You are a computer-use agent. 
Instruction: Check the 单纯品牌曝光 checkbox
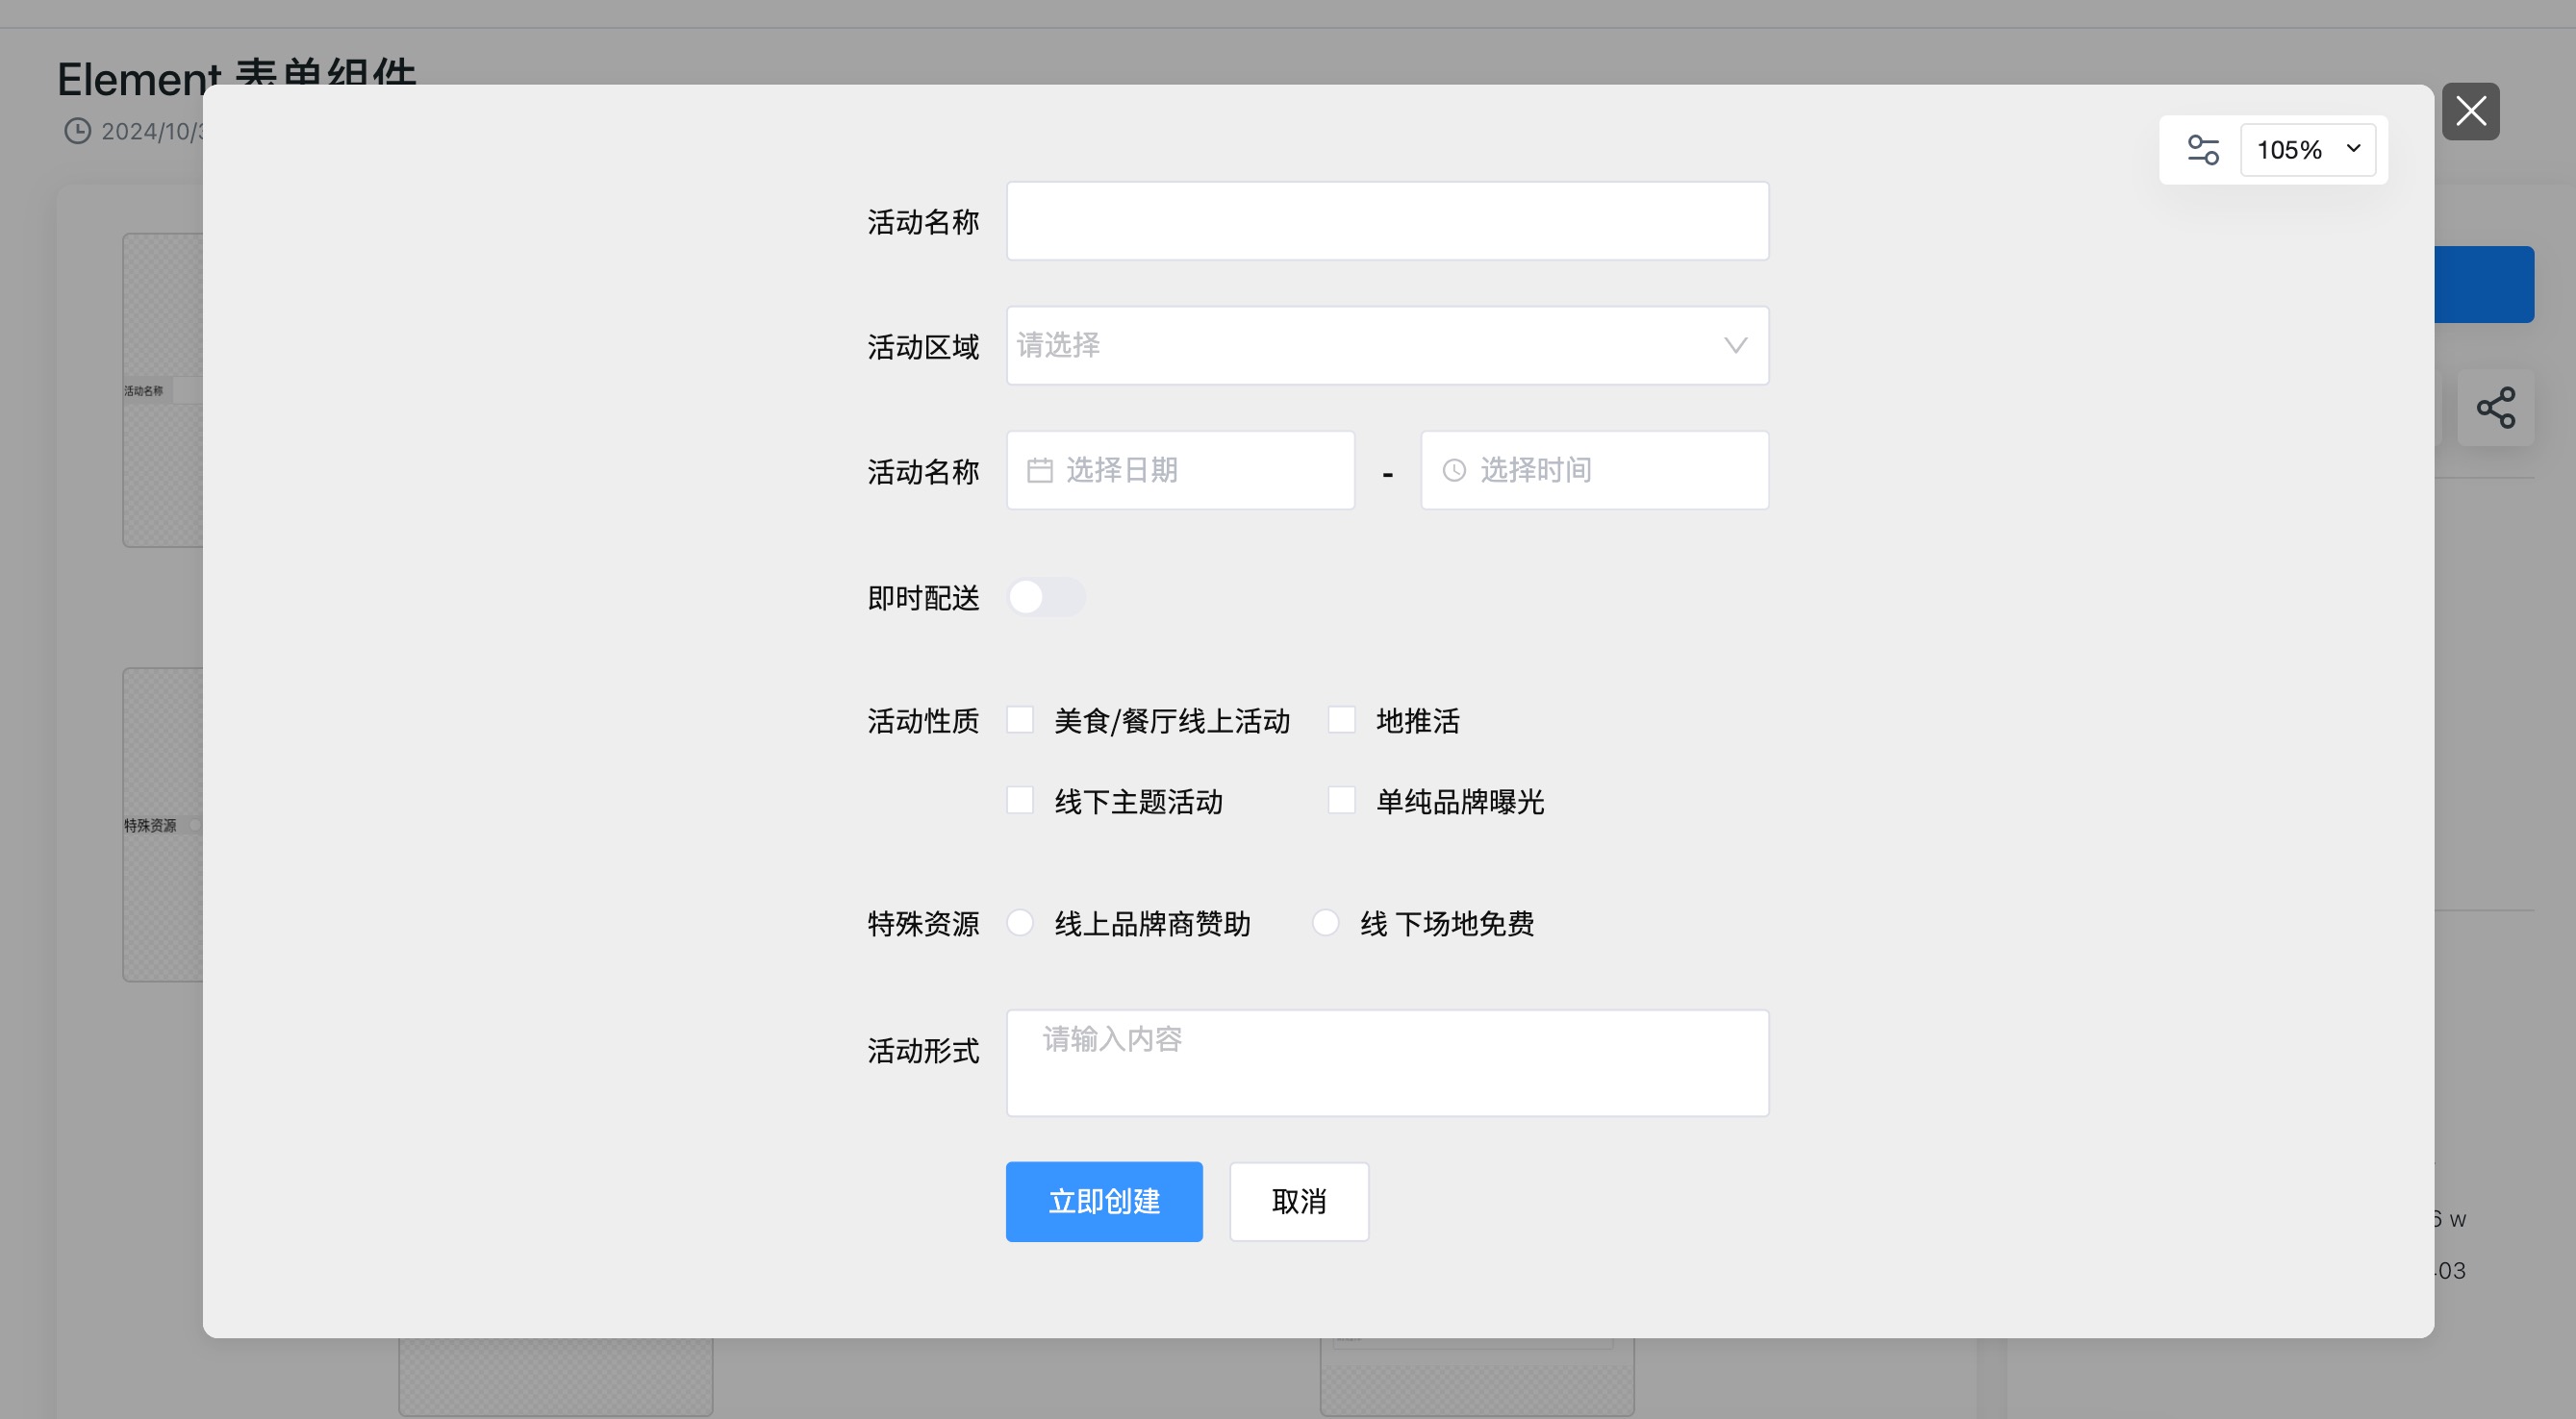(x=1341, y=801)
